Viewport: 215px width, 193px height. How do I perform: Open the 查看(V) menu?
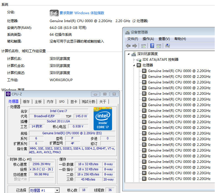[x=164, y=39]
